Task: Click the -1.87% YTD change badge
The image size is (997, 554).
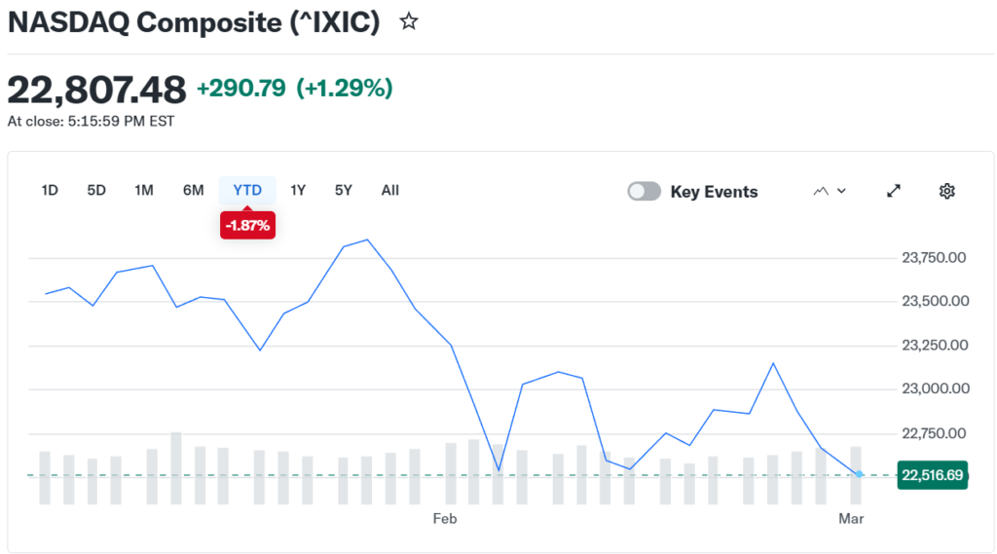Action: [x=247, y=225]
